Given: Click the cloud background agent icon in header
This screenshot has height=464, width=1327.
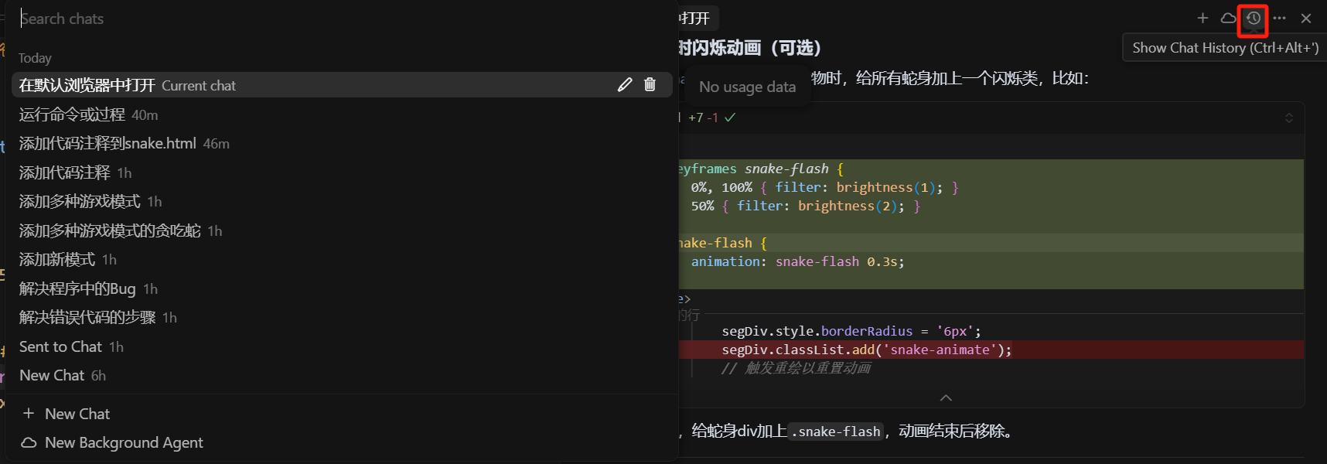Looking at the screenshot, I should 1228,18.
